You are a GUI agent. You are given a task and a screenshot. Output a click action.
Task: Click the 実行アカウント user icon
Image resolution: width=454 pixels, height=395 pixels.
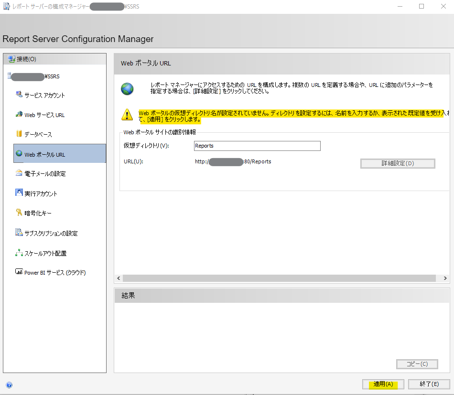(19, 193)
